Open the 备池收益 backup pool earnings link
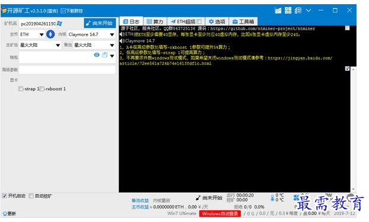 [x=140, y=201]
